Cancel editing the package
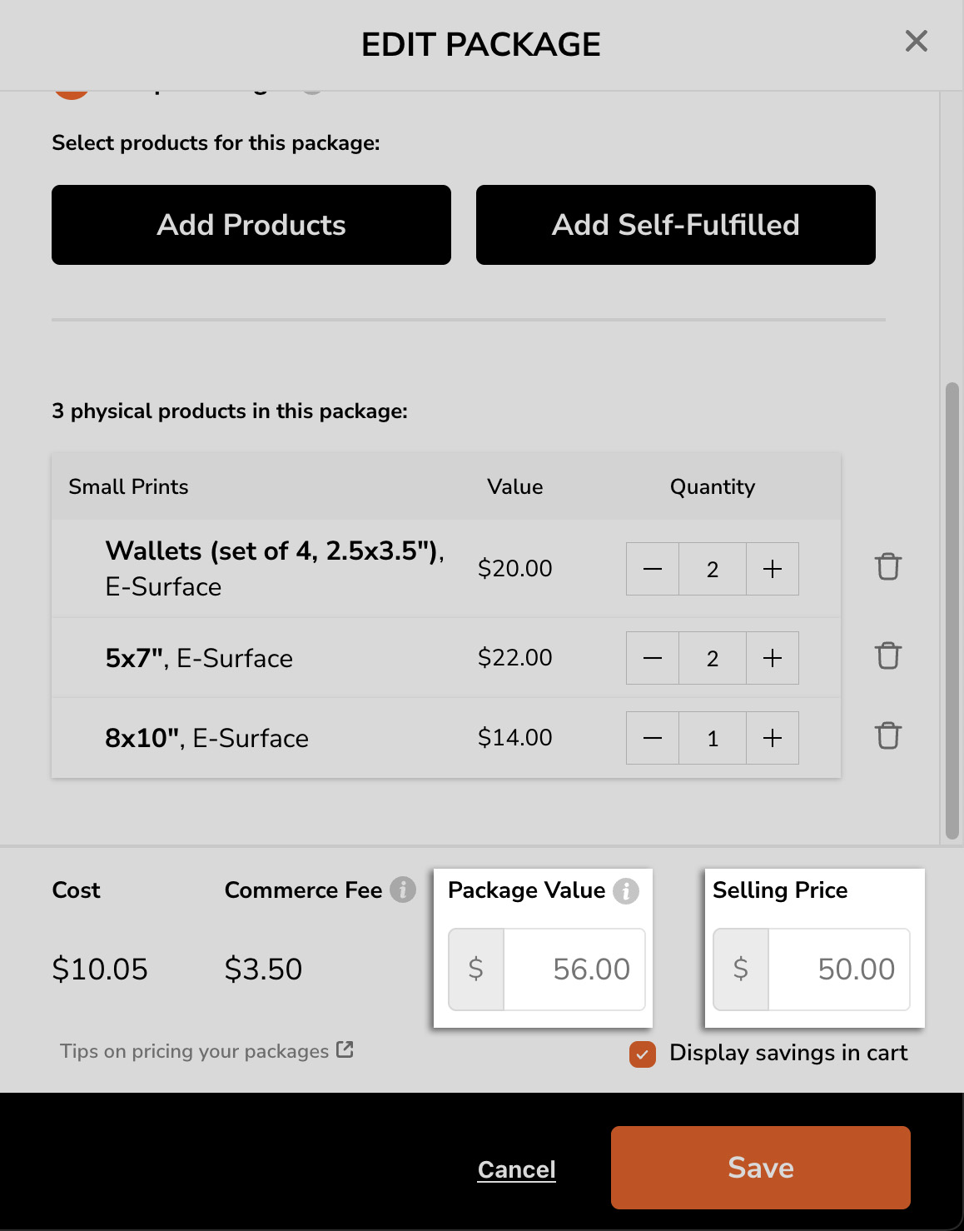This screenshot has height=1231, width=964. [516, 1169]
